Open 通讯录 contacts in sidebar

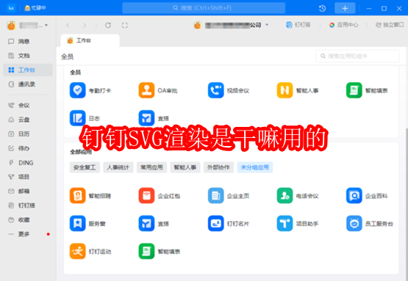click(28, 84)
